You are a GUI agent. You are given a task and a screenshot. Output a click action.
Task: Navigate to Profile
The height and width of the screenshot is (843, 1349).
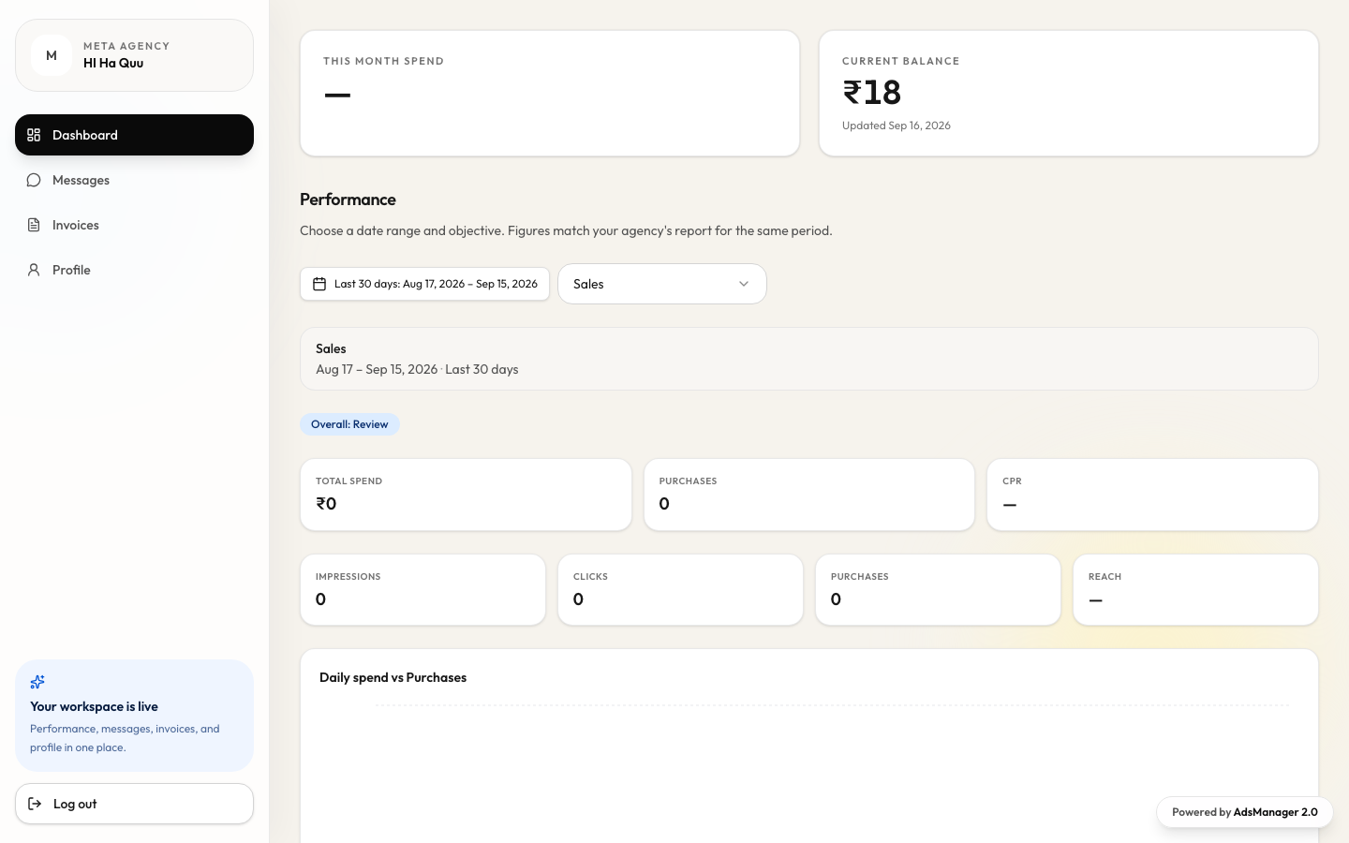point(134,270)
